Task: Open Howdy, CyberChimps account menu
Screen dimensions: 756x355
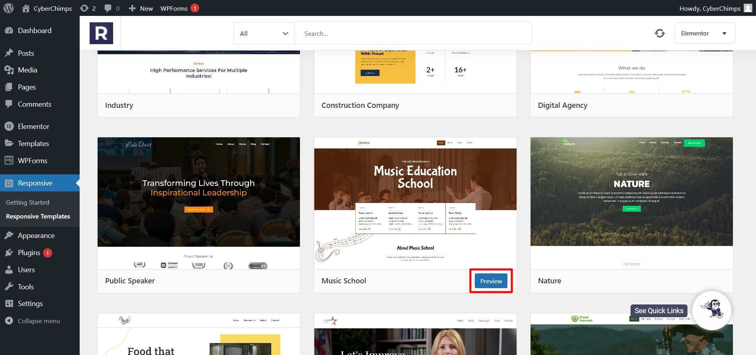Action: click(x=715, y=8)
